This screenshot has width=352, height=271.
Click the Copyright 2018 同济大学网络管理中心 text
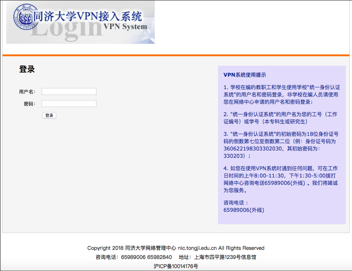[131, 248]
